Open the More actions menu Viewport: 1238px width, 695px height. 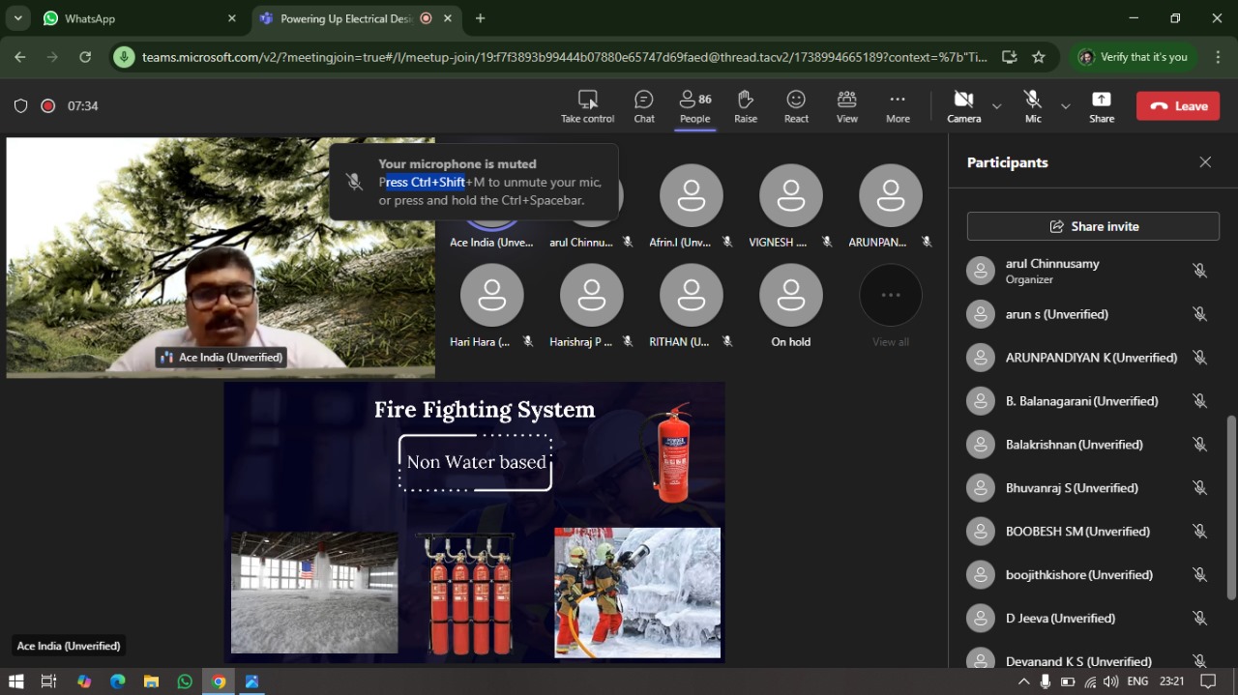pos(898,105)
